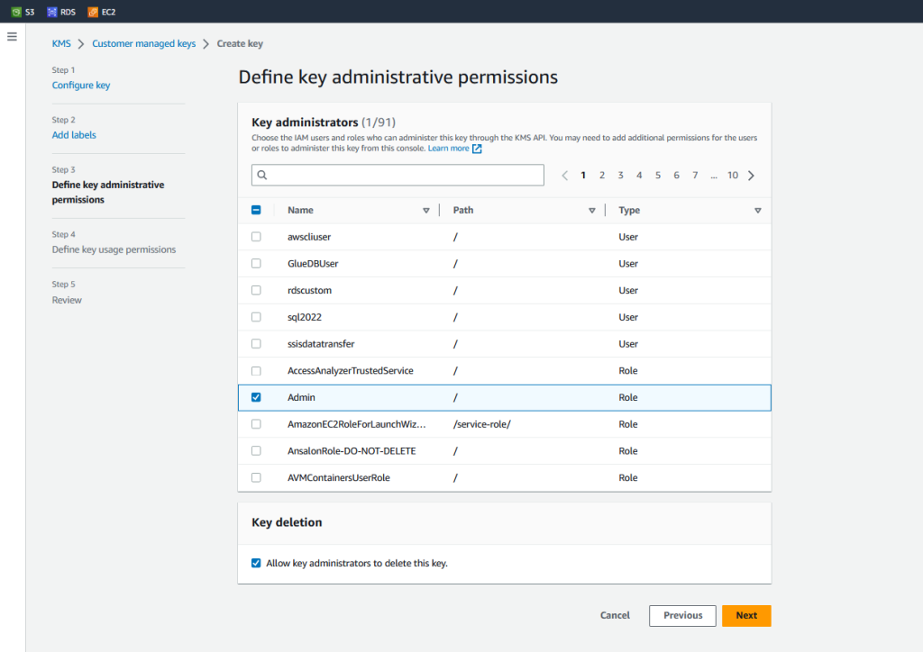Screen dimensions: 923x652
Task: Check the AccessAnalyzerTrustedService checkbox
Action: 256,371
